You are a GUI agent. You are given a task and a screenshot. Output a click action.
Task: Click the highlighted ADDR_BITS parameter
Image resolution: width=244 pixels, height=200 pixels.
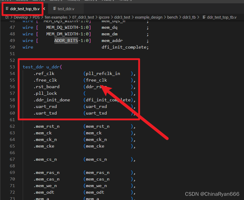point(66,40)
